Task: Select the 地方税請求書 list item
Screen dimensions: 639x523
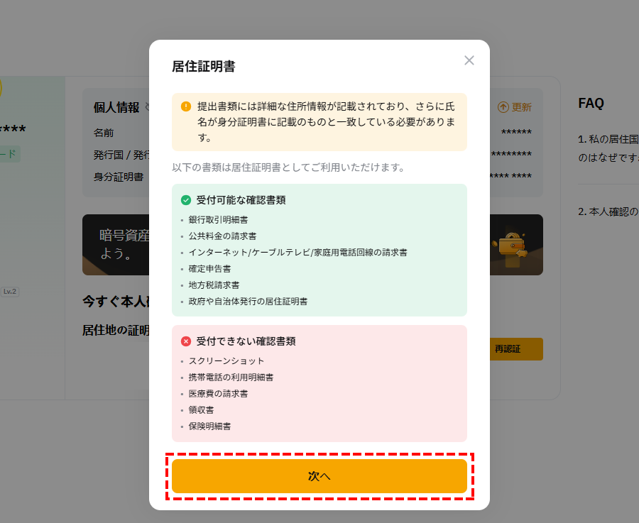Action: click(214, 285)
